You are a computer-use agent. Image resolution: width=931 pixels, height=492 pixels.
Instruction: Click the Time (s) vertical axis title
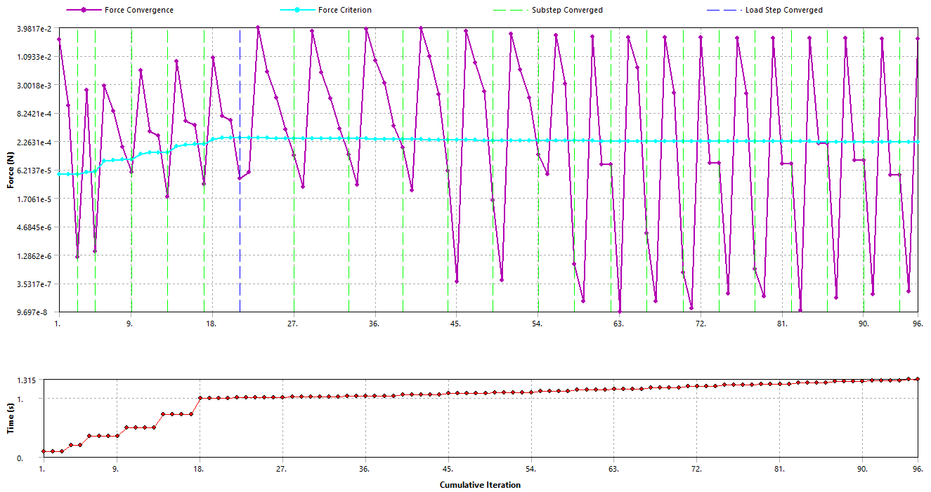pyautogui.click(x=11, y=418)
